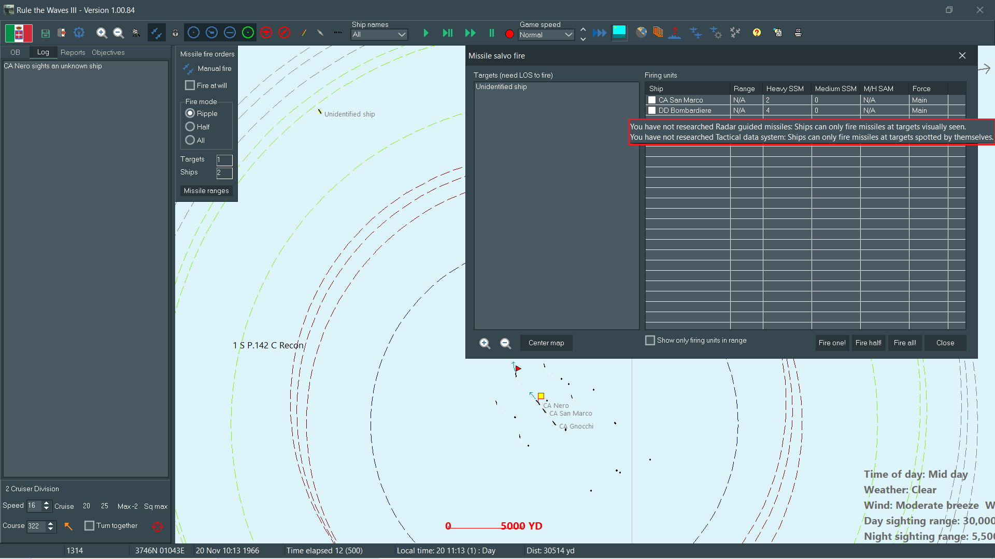Click the red circled aircraft icon

266,33
